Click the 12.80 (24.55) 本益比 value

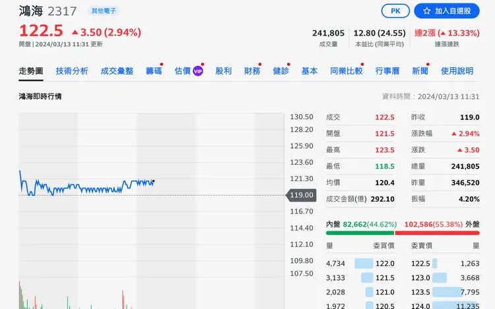pyautogui.click(x=379, y=33)
